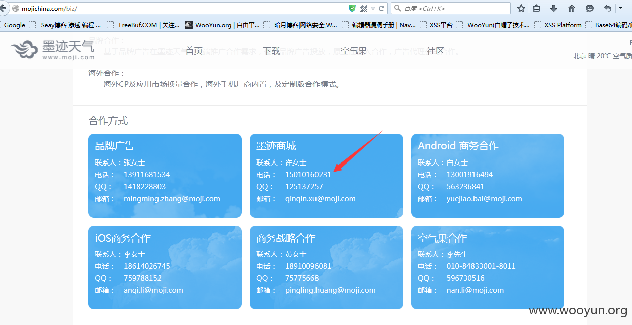The width and height of the screenshot is (632, 325).
Task: Open the XSS平台 bookmark
Action: (436, 25)
